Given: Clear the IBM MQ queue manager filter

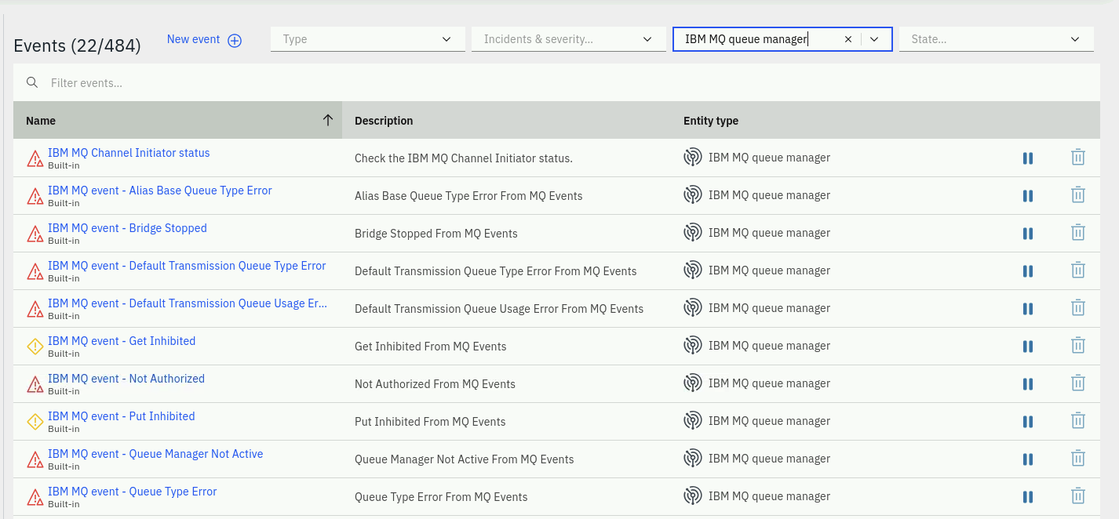Looking at the screenshot, I should pos(847,39).
